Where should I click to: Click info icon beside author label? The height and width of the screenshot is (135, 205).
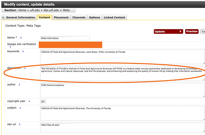tap(19, 85)
